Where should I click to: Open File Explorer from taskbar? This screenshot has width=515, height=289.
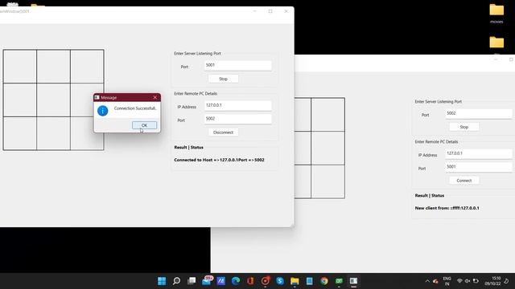(295, 281)
